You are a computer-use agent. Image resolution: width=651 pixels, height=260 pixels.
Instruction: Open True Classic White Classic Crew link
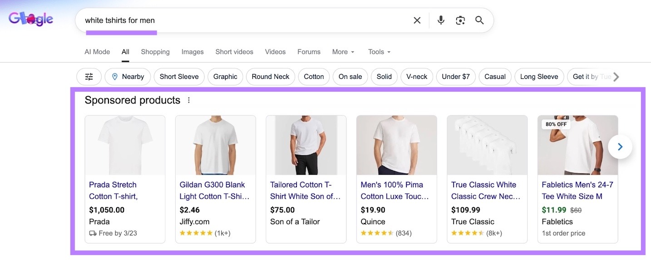click(486, 191)
